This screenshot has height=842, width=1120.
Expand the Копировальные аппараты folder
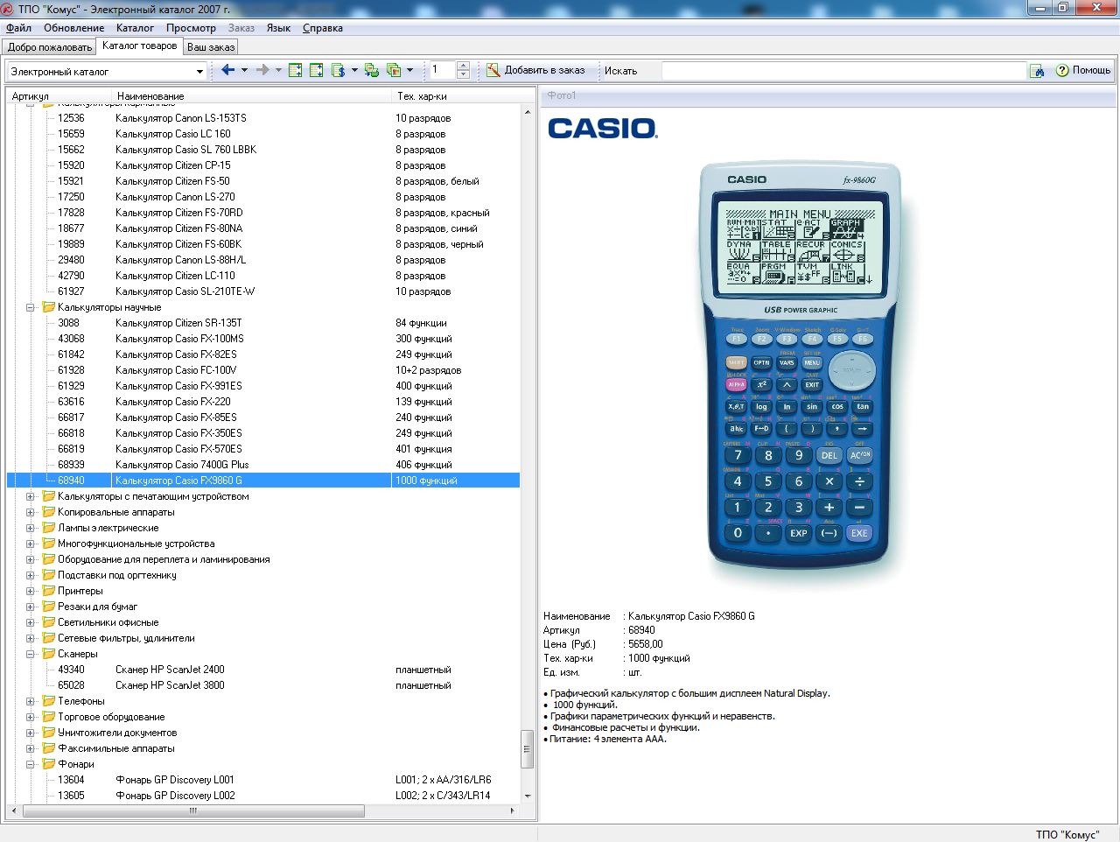pyautogui.click(x=31, y=512)
